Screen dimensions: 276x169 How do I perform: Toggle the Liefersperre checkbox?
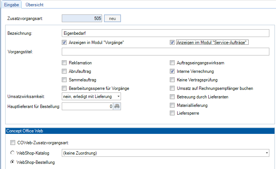tap(172, 114)
